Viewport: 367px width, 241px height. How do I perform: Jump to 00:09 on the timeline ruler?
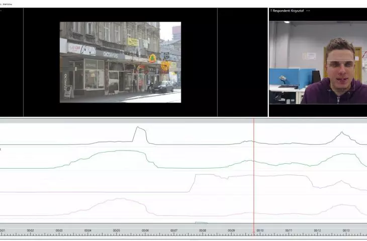point(231,230)
